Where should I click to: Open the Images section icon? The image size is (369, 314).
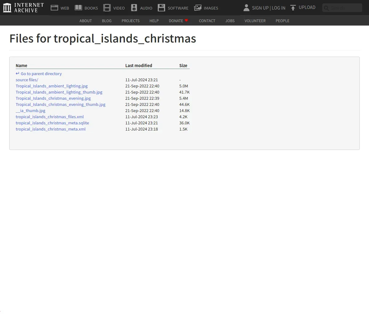pos(198,8)
